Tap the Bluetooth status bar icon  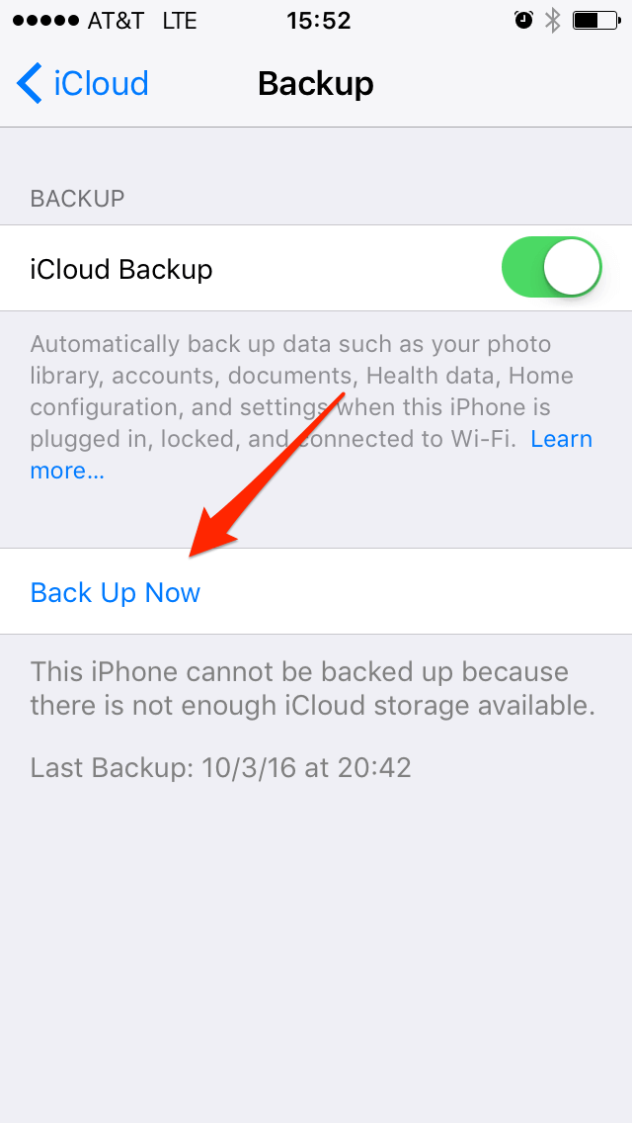(553, 21)
